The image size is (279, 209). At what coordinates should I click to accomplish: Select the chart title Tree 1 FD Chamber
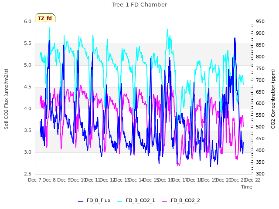[139, 5]
